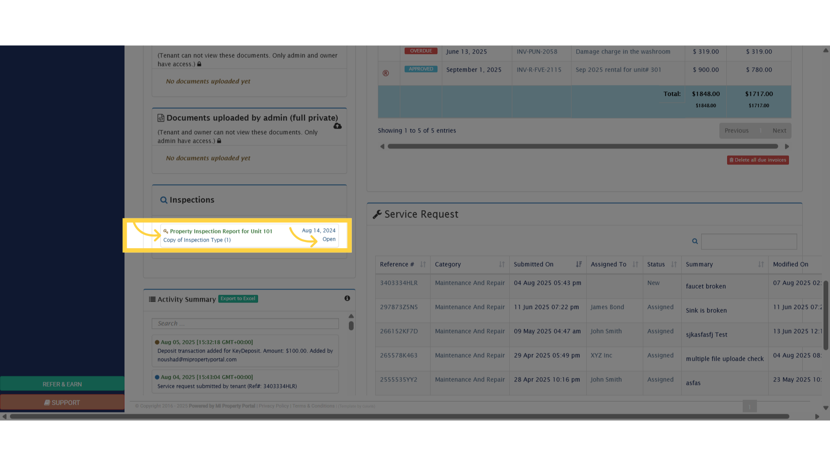Image resolution: width=830 pixels, height=466 pixels.
Task: Click bottom page horizontal scrollbar
Action: click(399, 417)
